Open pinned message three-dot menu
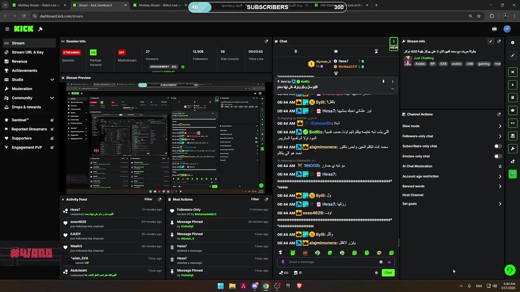Viewport: 520px width, 292px height. pos(392,82)
